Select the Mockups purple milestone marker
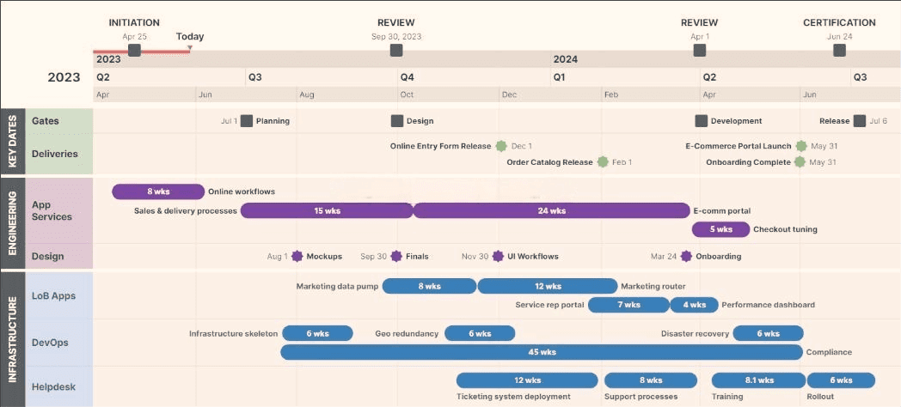The width and height of the screenshot is (901, 407). click(x=297, y=257)
